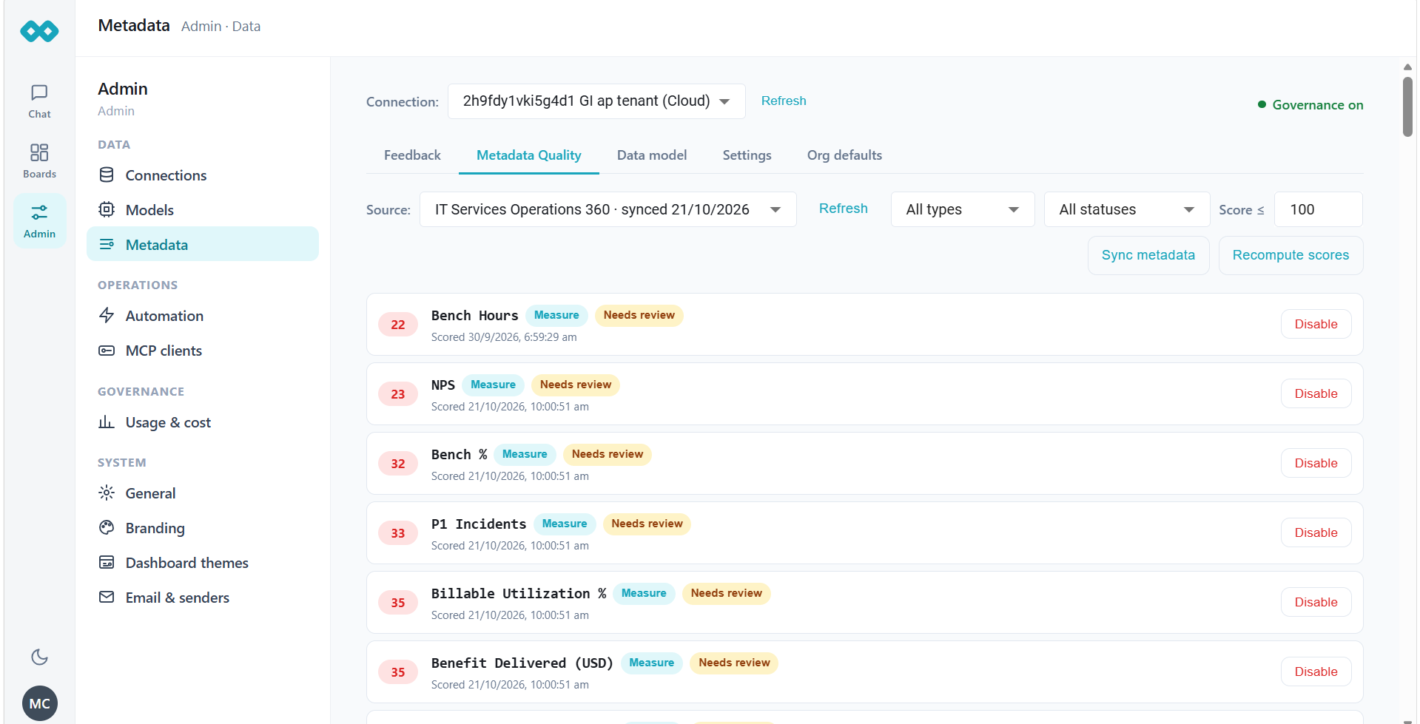The image size is (1420, 724).
Task: Open Email & senders settings
Action: tap(203, 598)
